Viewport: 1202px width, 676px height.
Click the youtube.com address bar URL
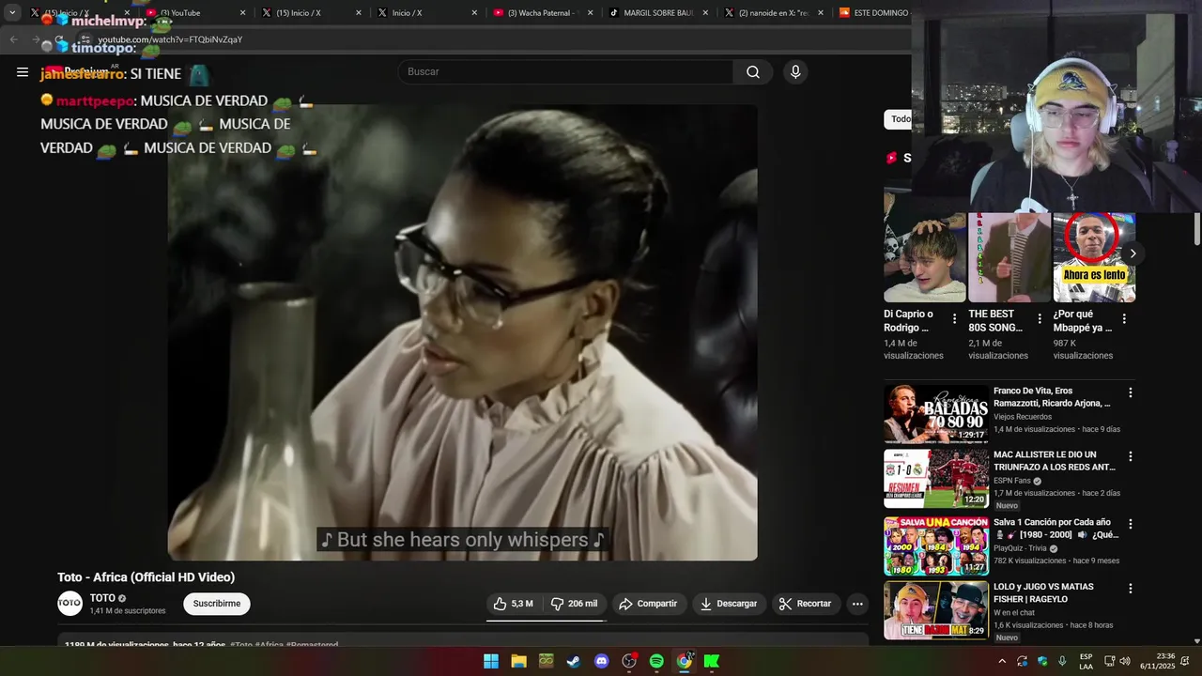coord(170,39)
